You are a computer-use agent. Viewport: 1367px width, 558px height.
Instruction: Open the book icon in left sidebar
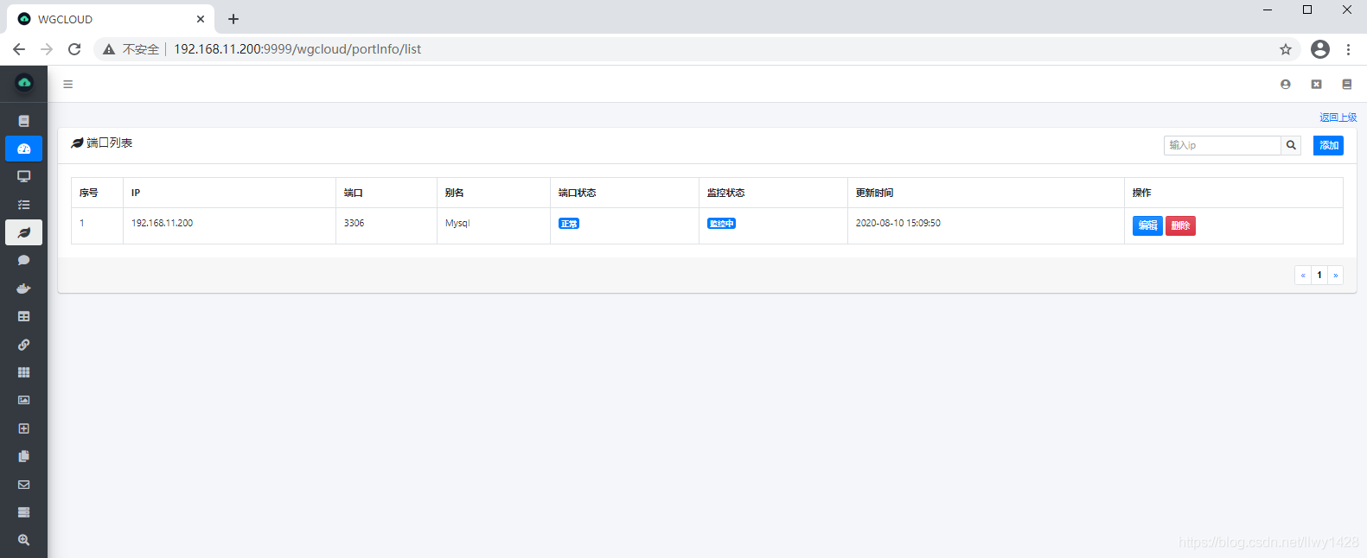point(24,121)
